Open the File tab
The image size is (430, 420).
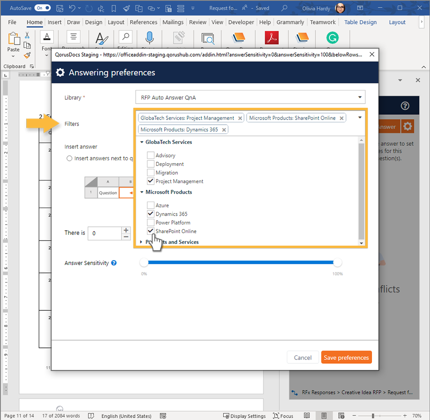[x=12, y=22]
